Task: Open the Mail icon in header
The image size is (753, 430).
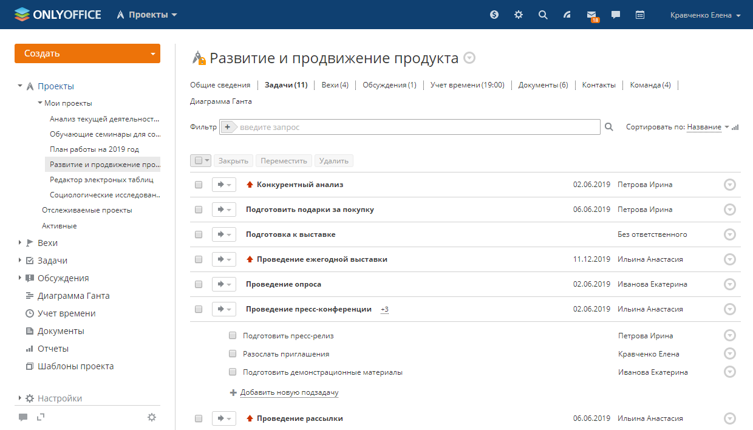Action: pyautogui.click(x=591, y=15)
